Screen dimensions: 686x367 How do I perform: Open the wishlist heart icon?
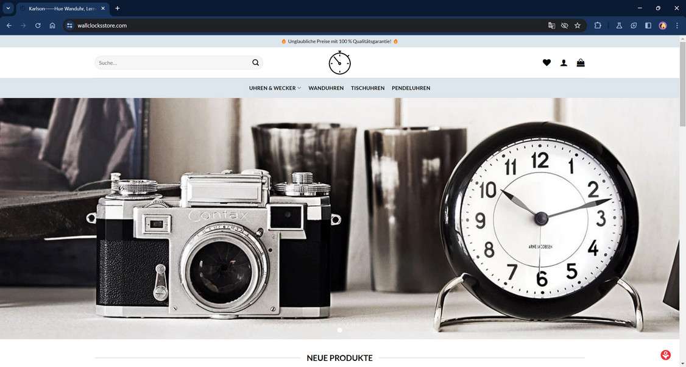coord(546,63)
